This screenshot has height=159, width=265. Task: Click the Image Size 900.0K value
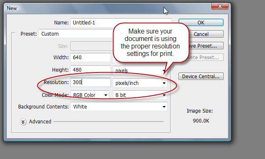click(201, 121)
